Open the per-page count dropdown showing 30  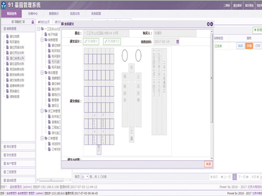click(x=84, y=177)
